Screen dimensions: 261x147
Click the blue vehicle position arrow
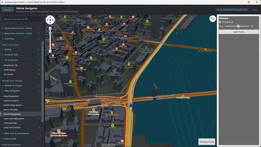click(x=131, y=105)
